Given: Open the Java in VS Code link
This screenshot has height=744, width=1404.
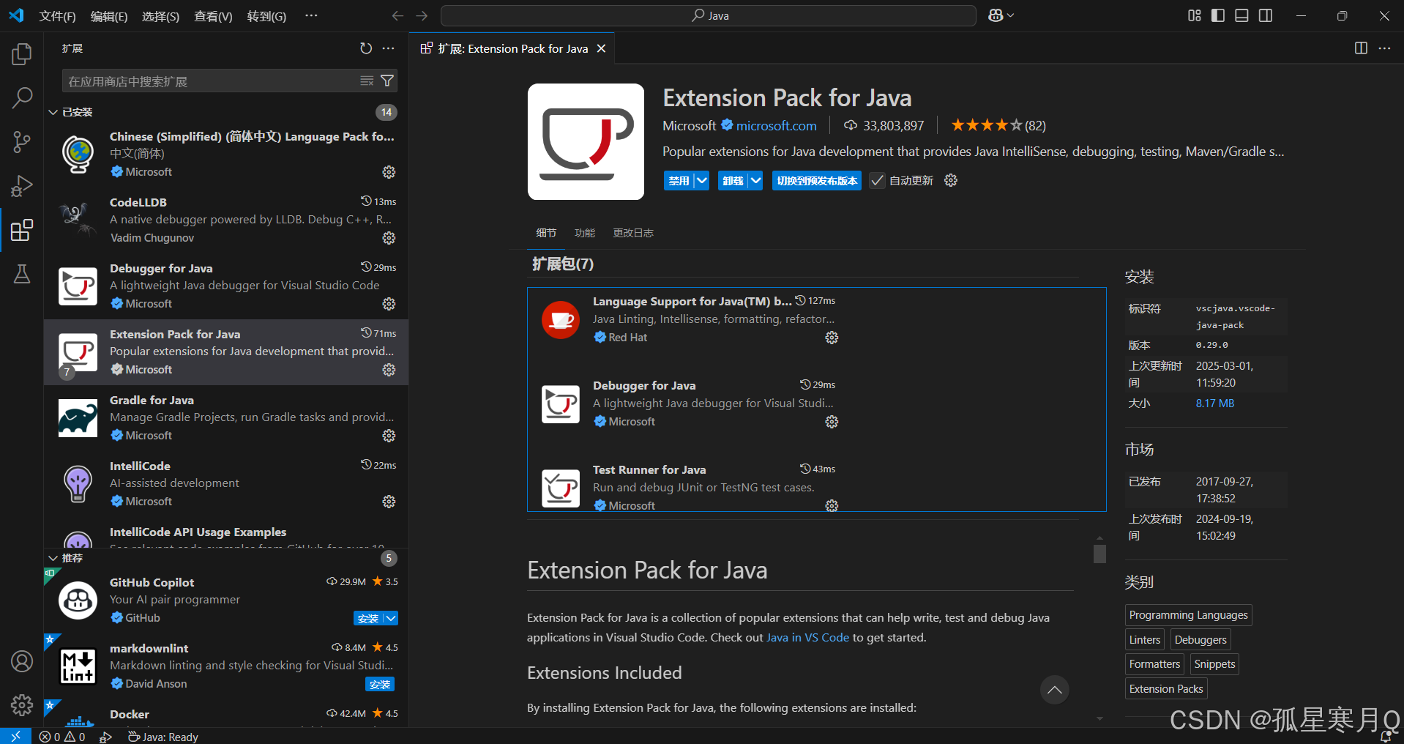Looking at the screenshot, I should click(x=807, y=638).
